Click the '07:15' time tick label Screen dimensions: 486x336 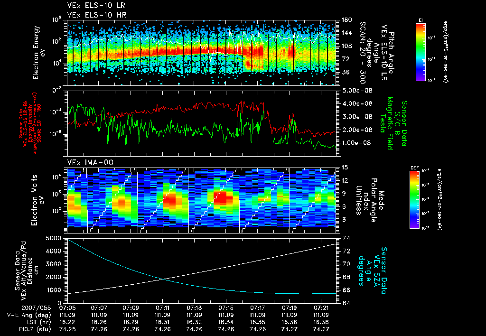(225, 308)
